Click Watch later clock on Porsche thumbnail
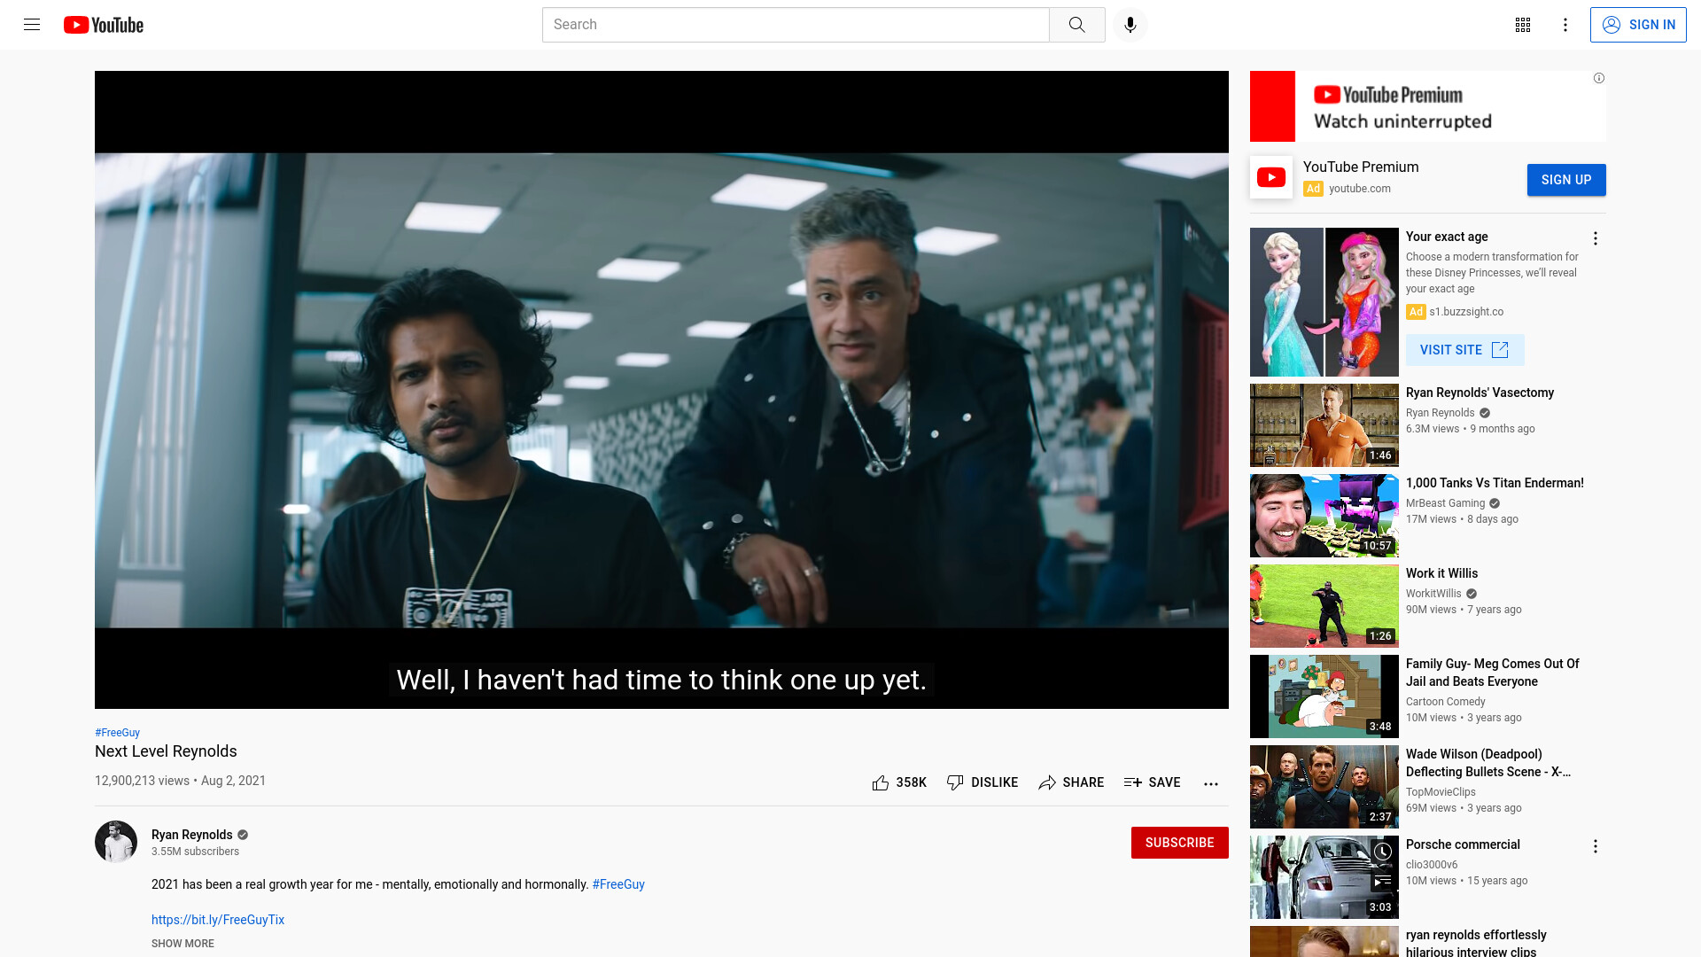This screenshot has height=957, width=1701. [x=1382, y=852]
